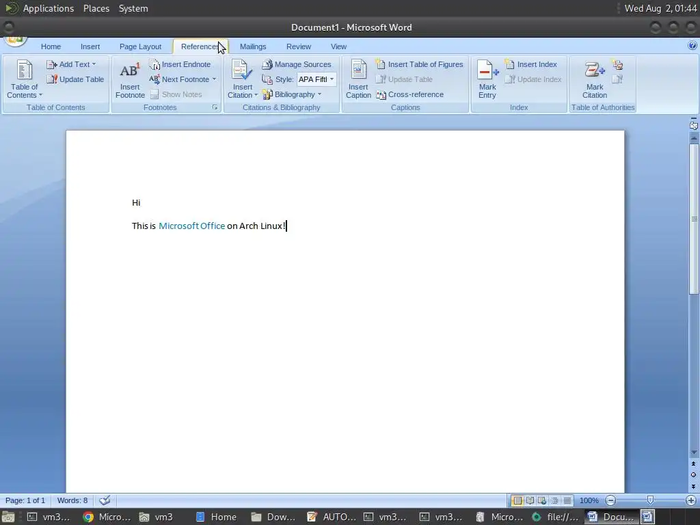Open the Insert Citation menu
700x525 pixels.
[x=243, y=79]
